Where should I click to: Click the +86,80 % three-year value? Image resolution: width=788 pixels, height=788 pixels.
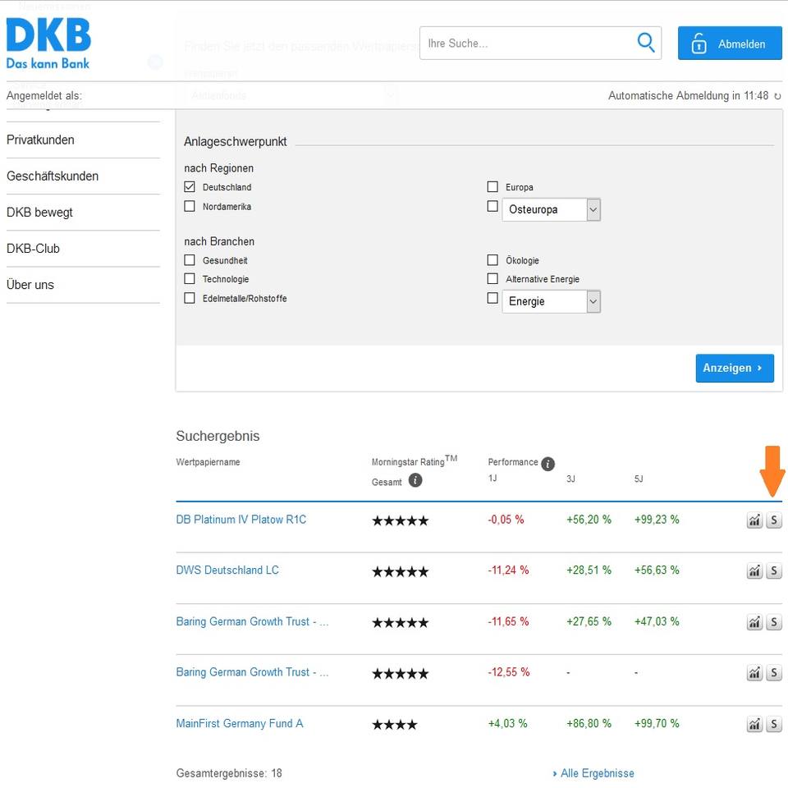pyautogui.click(x=589, y=724)
